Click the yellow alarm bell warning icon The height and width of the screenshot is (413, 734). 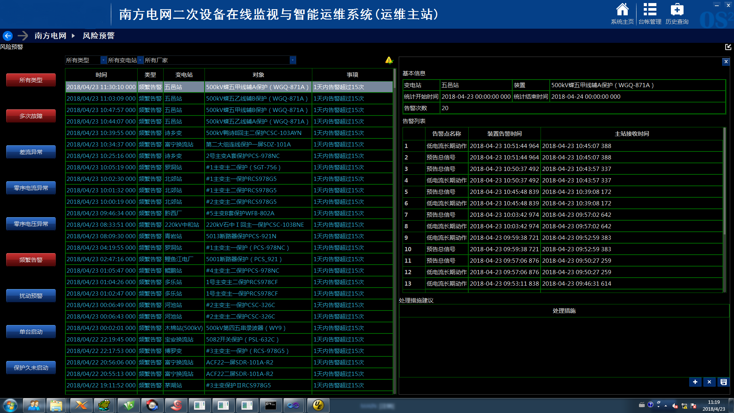click(x=389, y=60)
